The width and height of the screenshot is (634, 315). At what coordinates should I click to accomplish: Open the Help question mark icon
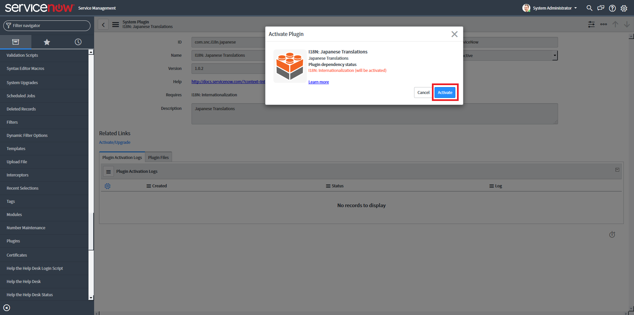(612, 8)
